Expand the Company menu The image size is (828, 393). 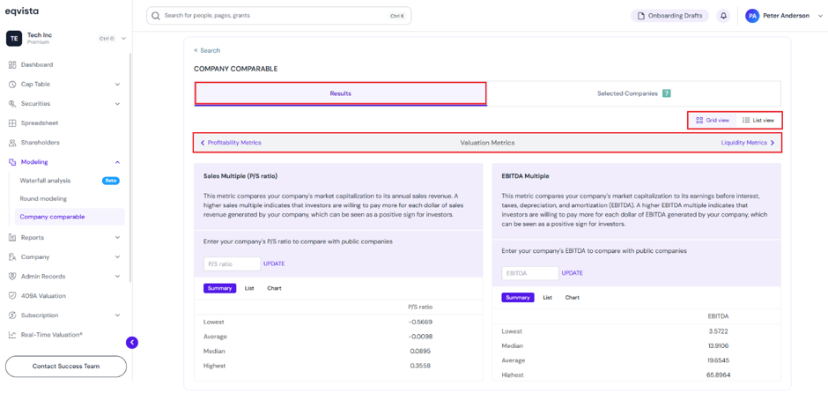[x=117, y=257]
